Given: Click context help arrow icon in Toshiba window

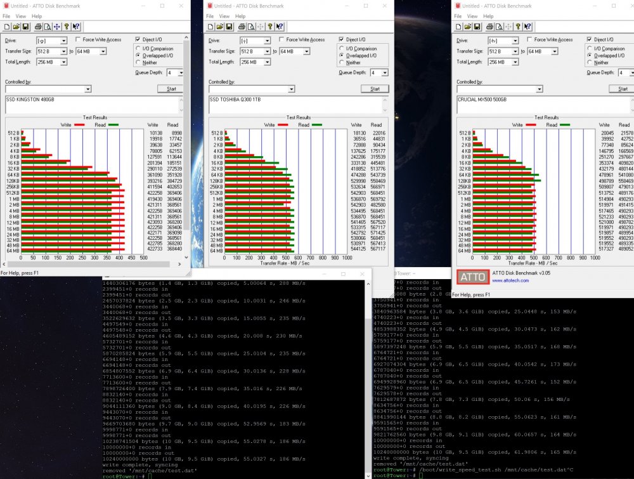Looking at the screenshot, I should (280, 27).
